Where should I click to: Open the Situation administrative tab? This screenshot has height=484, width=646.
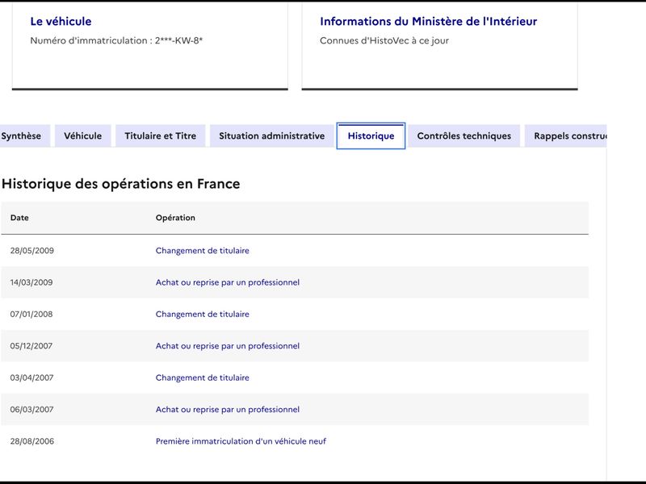point(272,136)
